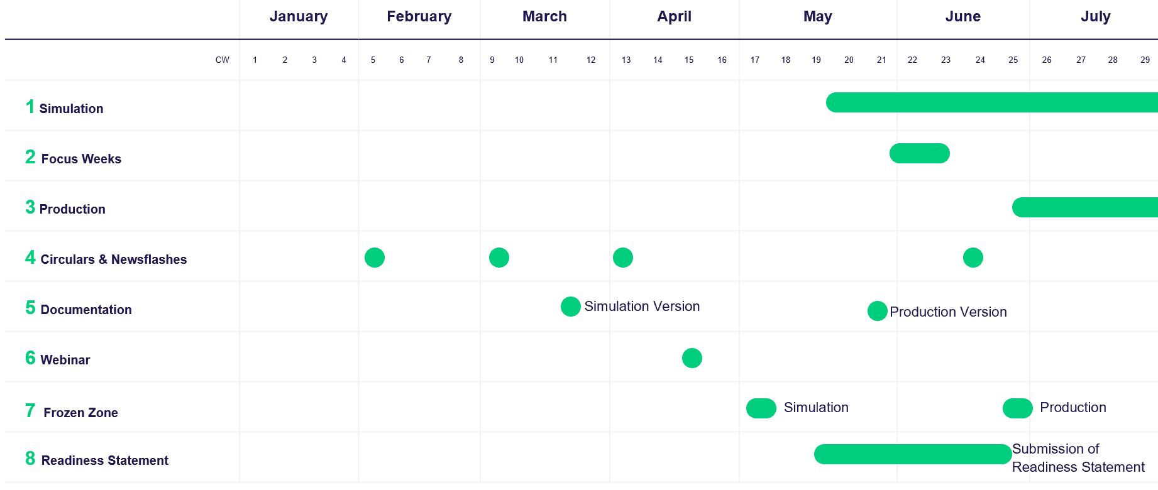Click the April Circulars & Newsflashes dot

[622, 258]
